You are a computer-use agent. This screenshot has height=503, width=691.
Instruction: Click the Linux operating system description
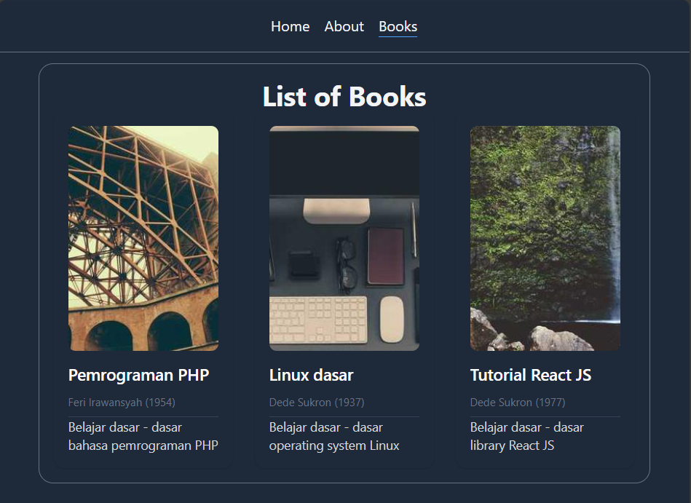pos(335,436)
